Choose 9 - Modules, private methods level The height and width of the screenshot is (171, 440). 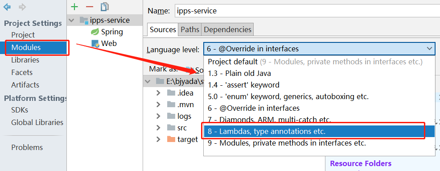(319, 143)
